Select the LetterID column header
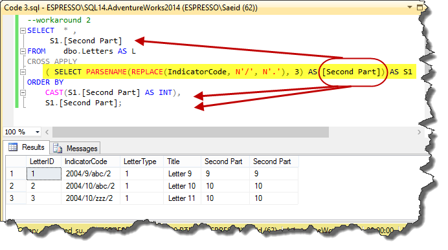448x250 pixels. 43,161
